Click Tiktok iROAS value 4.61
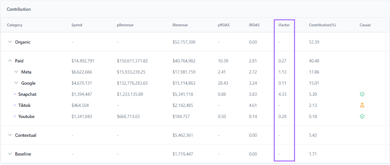 tap(253, 105)
